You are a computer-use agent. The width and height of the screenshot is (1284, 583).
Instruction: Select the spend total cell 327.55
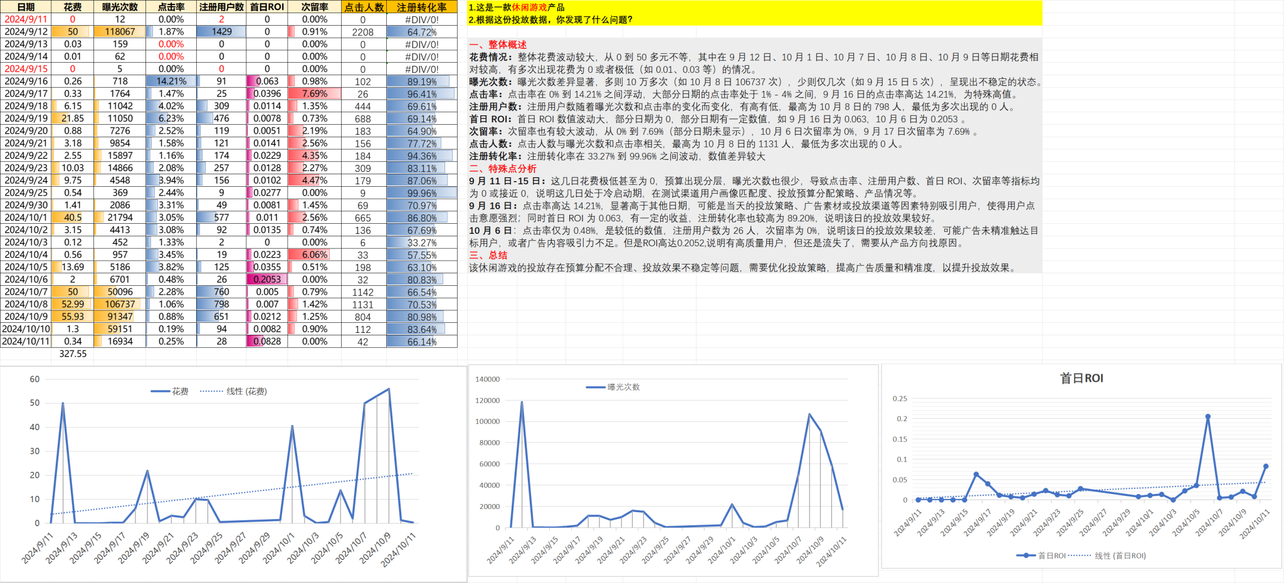[73, 354]
